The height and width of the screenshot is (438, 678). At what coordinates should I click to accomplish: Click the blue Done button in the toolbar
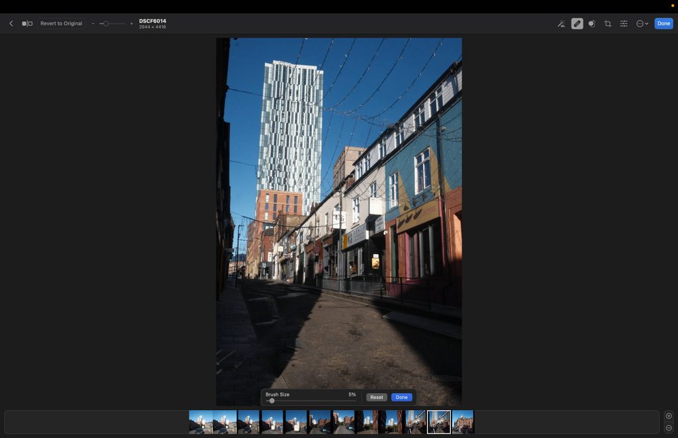pos(663,23)
